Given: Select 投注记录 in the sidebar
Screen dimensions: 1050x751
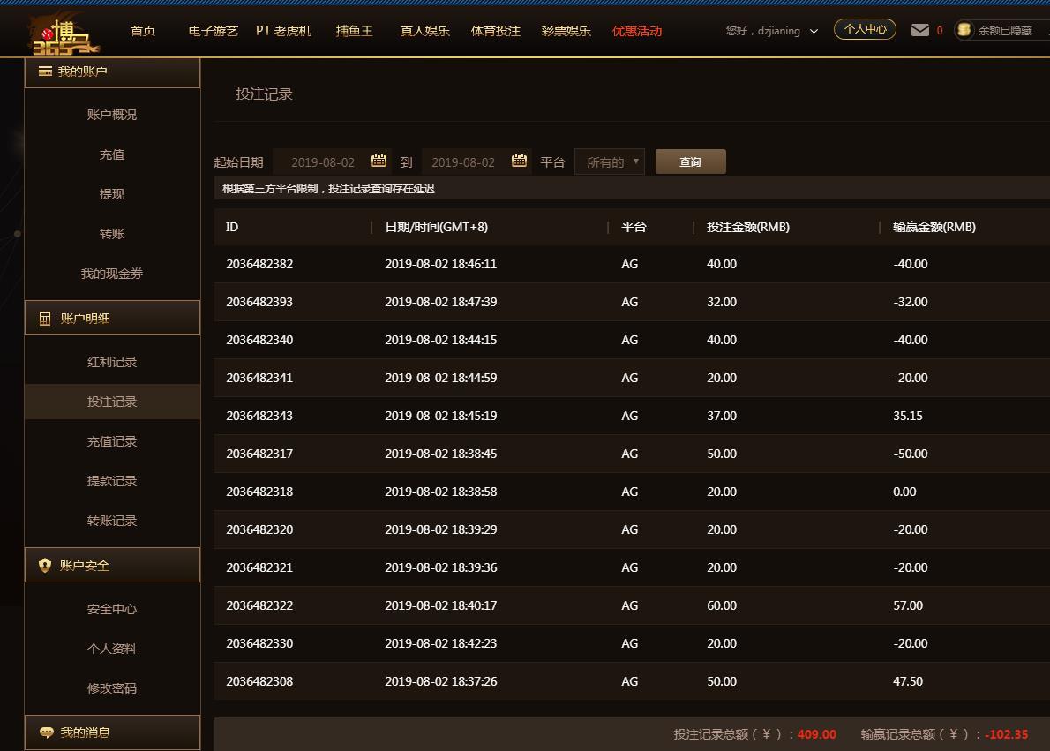Looking at the screenshot, I should tap(112, 402).
